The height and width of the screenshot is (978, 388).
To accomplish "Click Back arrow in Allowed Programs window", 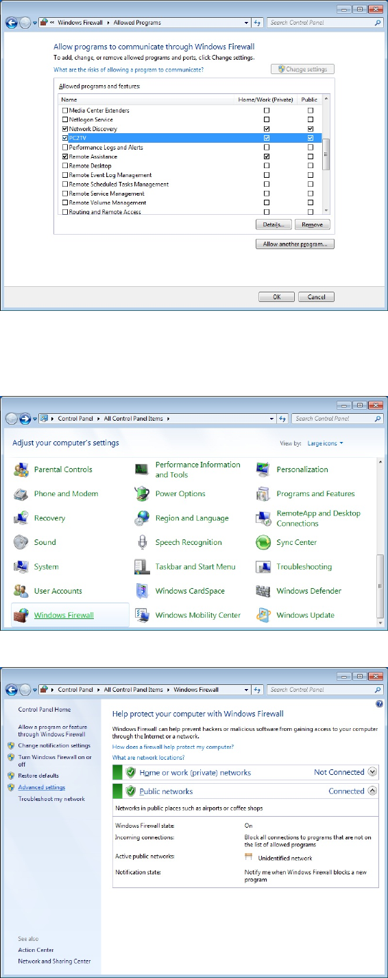I will [x=12, y=23].
